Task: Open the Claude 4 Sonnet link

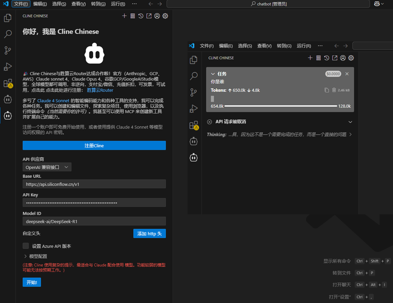Action: (x=53, y=101)
